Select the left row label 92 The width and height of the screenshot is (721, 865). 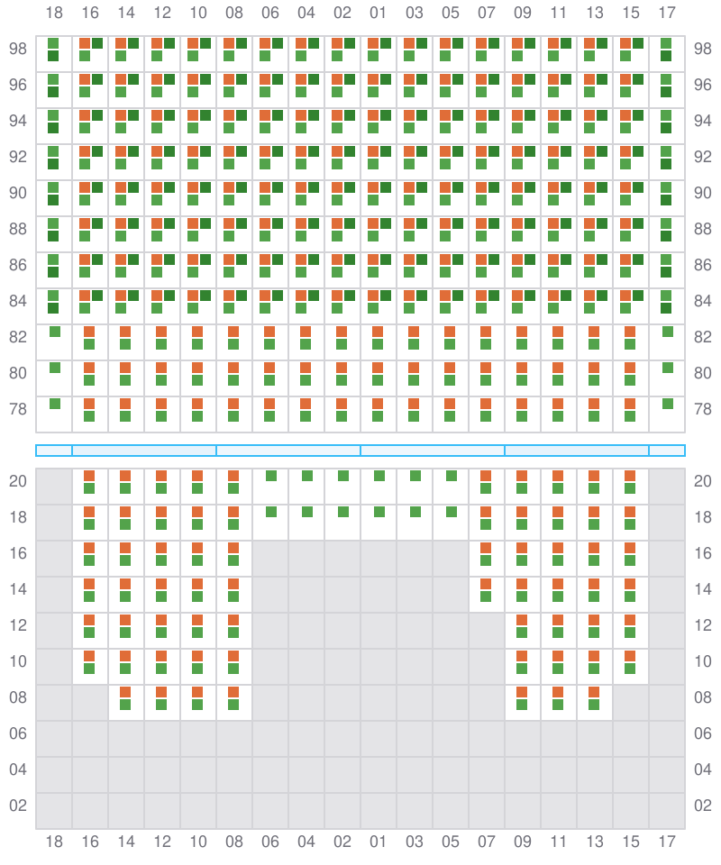tap(18, 157)
